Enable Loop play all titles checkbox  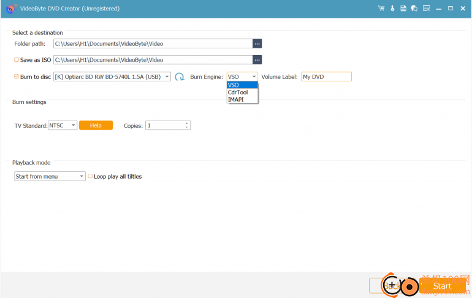[x=90, y=176]
